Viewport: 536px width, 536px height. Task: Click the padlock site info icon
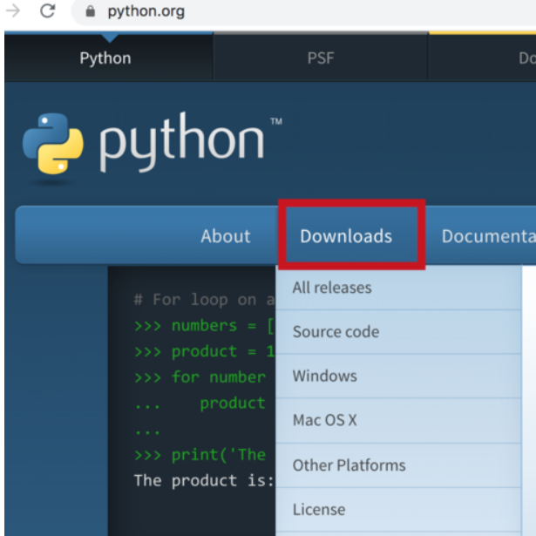91,11
